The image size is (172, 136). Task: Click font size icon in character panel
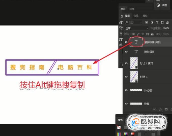click(x=121, y=22)
